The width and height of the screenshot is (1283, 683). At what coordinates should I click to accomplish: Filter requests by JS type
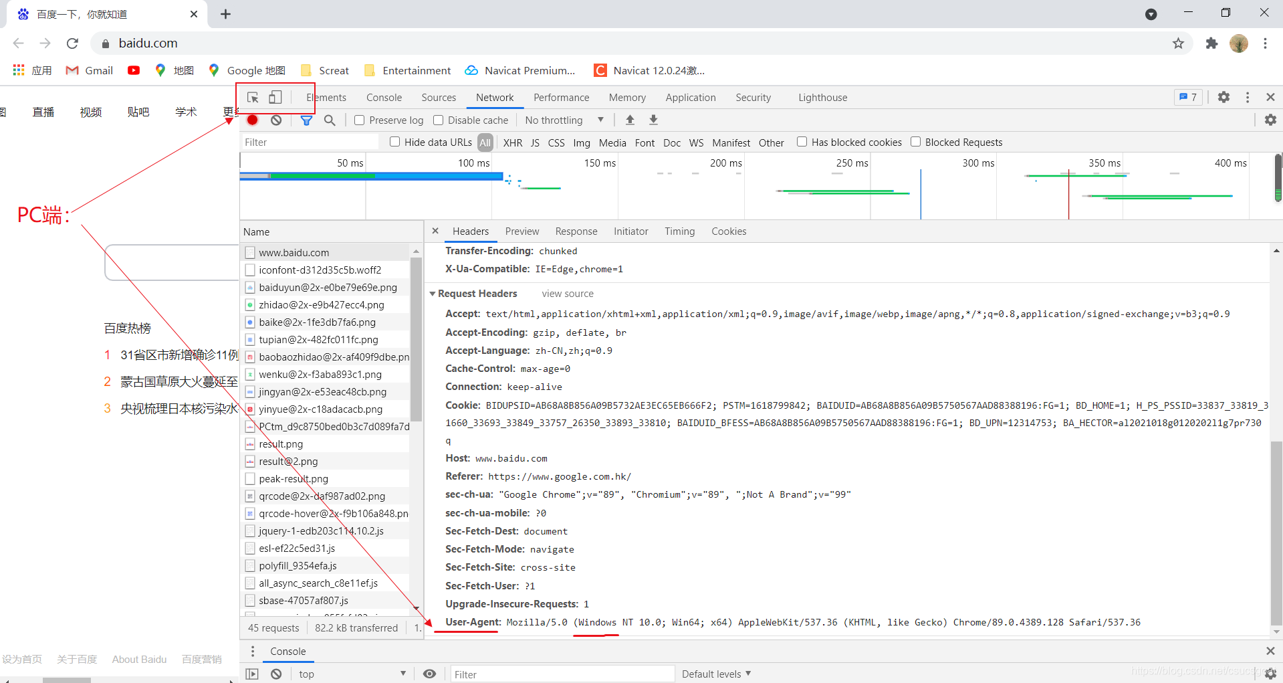pos(535,142)
